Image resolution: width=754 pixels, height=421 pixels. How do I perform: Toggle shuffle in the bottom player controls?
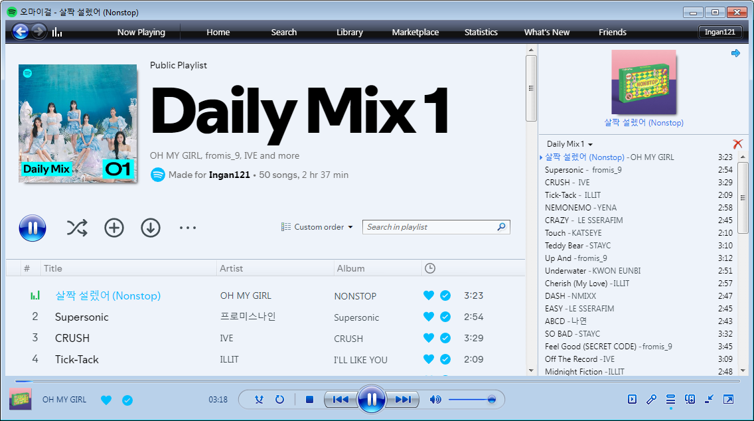tap(259, 399)
